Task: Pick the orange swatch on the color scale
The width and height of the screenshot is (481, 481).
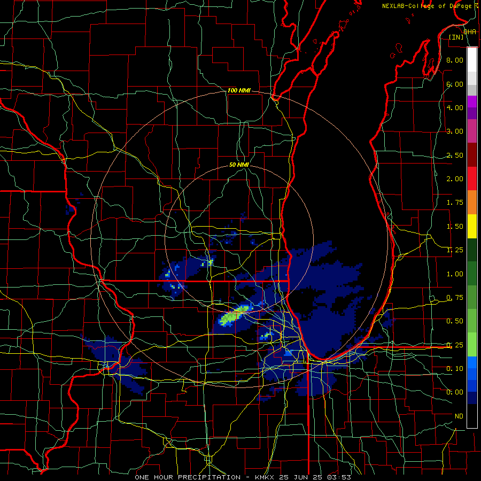Action: tap(472, 203)
